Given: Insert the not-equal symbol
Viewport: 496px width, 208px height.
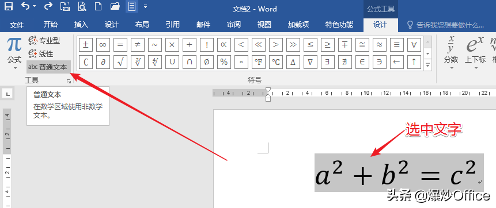Looking at the screenshot, I should point(137,44).
